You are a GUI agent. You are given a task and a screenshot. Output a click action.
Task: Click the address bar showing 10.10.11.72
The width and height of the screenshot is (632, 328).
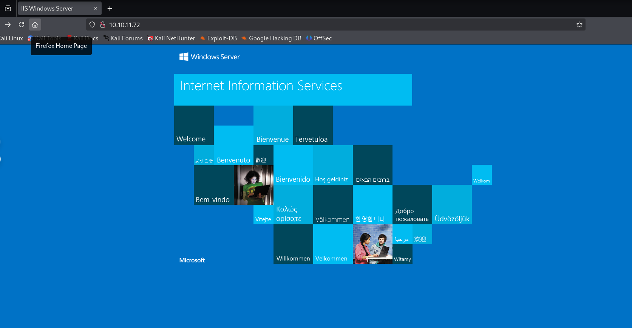tap(302, 25)
